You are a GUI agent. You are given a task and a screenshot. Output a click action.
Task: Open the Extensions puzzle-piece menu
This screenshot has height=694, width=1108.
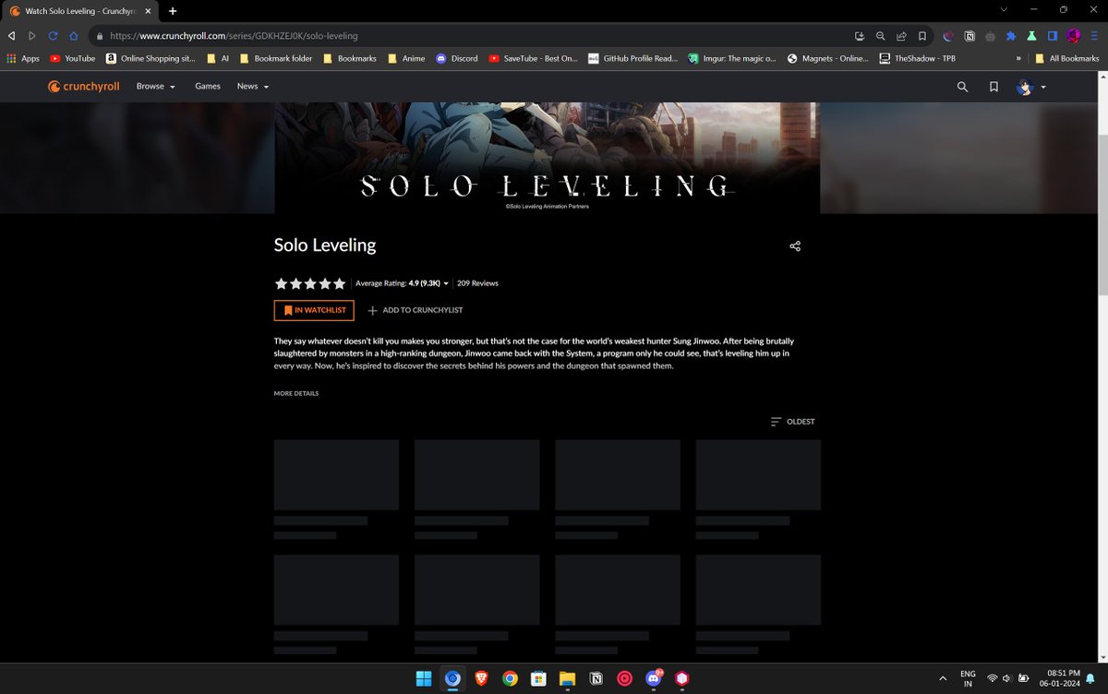pos(1011,36)
